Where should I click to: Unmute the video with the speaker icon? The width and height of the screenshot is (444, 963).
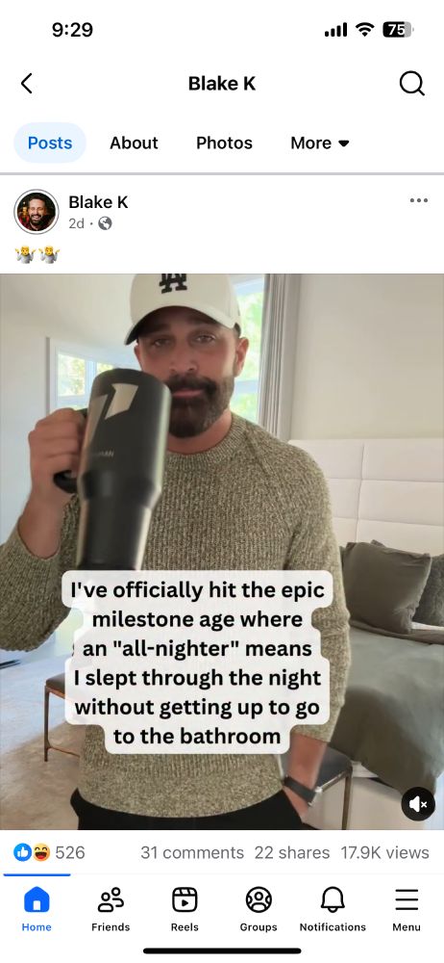tap(418, 804)
